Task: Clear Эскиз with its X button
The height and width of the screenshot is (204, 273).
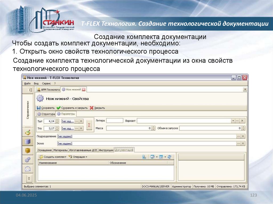Action: [243, 144]
